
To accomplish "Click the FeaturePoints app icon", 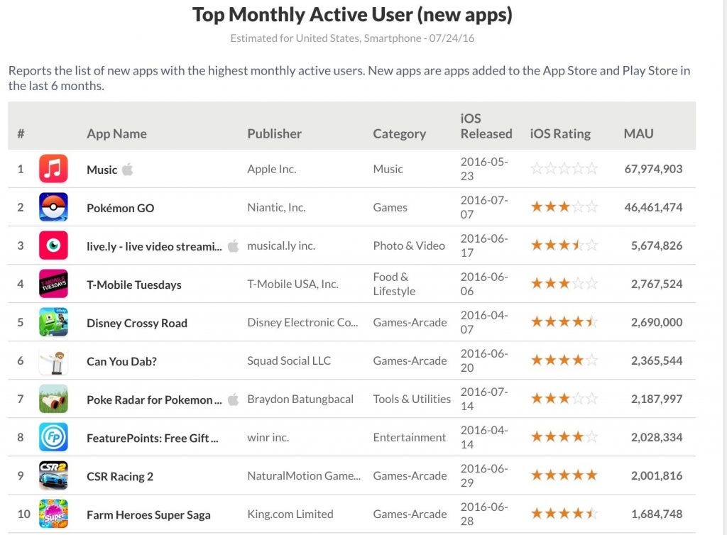I will (53, 437).
